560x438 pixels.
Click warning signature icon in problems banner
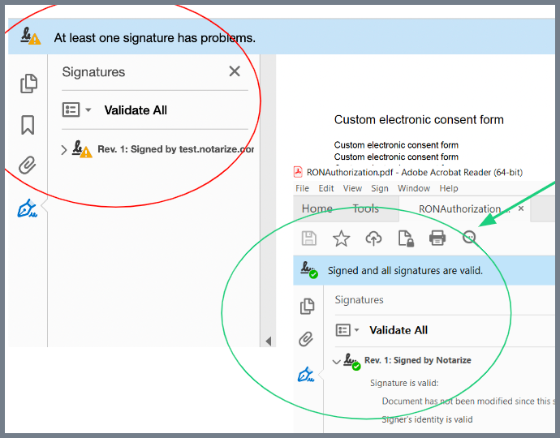[30, 36]
